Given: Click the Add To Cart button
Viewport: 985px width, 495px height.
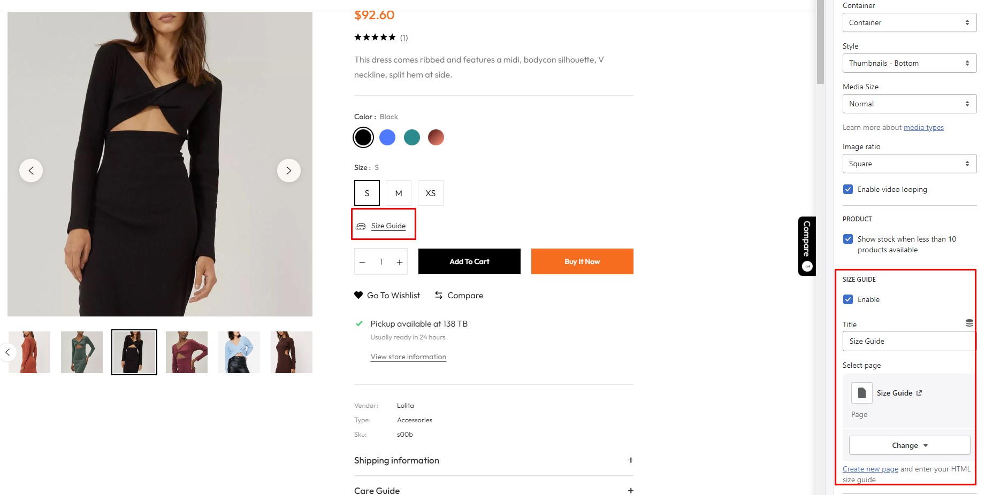Looking at the screenshot, I should point(469,261).
